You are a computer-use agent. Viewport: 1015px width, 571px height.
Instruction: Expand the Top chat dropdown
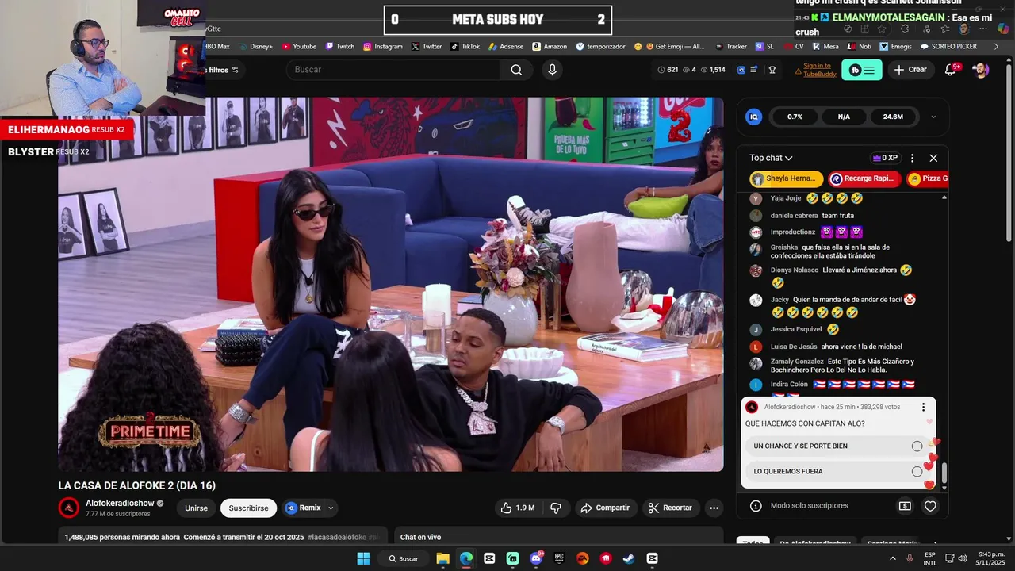point(771,158)
